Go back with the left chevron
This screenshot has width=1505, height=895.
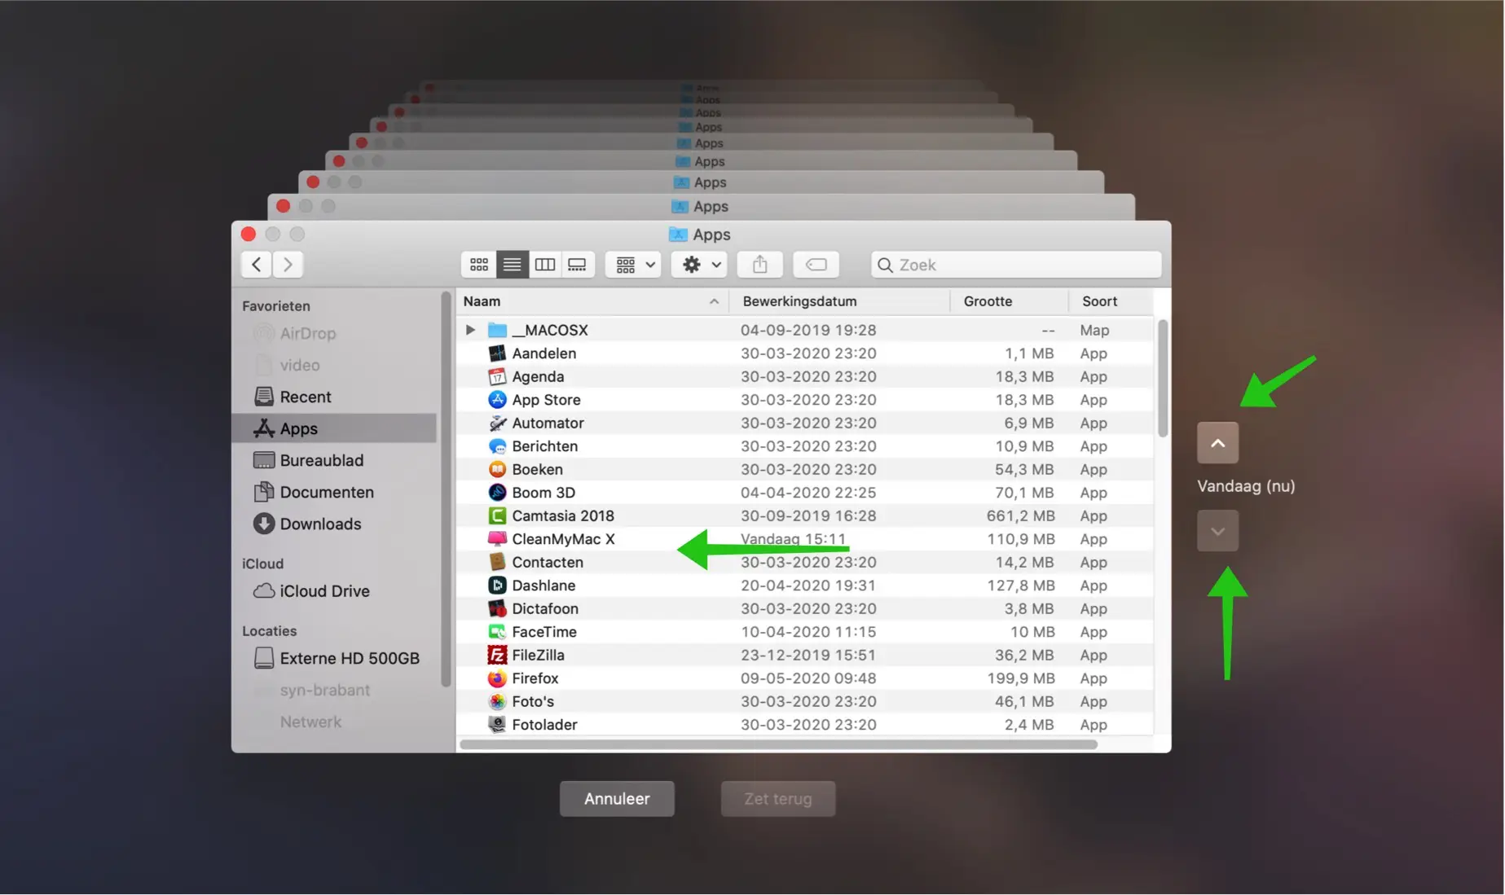coord(257,265)
